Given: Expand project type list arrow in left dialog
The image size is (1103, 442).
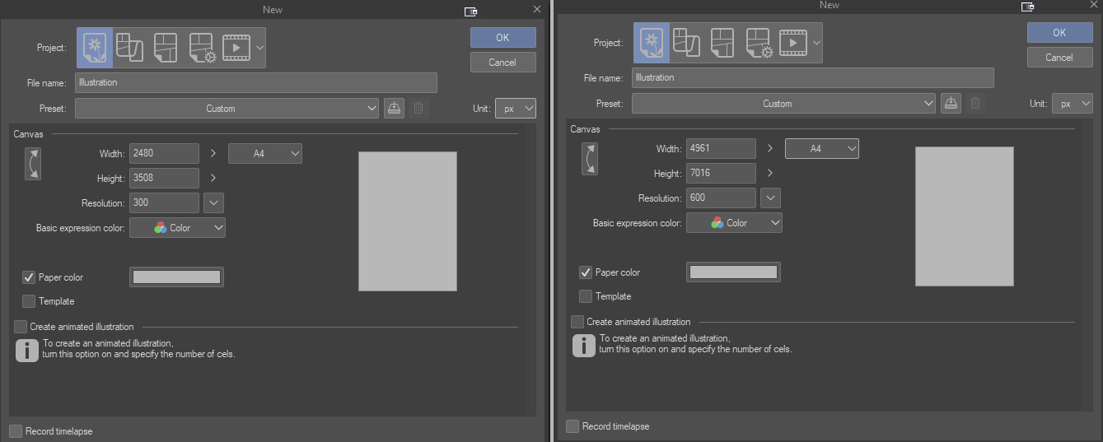Looking at the screenshot, I should [x=259, y=48].
